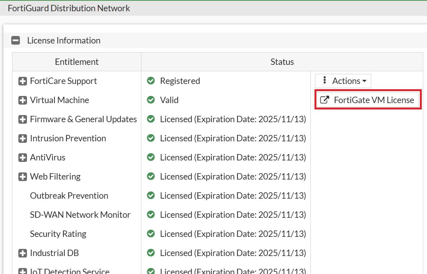Click the Intrusion Prevention license expiration text
The width and height of the screenshot is (427, 274).
click(233, 138)
